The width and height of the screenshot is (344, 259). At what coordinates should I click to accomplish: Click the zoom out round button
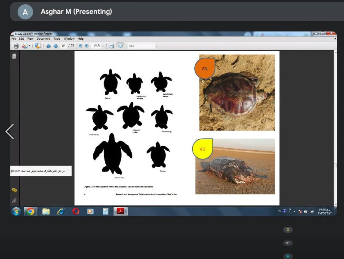80,46
